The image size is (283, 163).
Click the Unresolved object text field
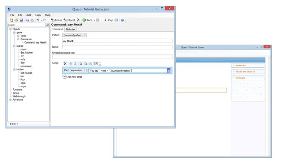(112, 57)
